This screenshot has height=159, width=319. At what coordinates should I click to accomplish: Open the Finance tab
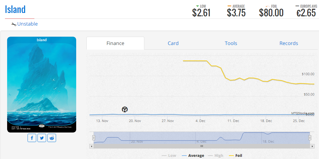point(115,43)
